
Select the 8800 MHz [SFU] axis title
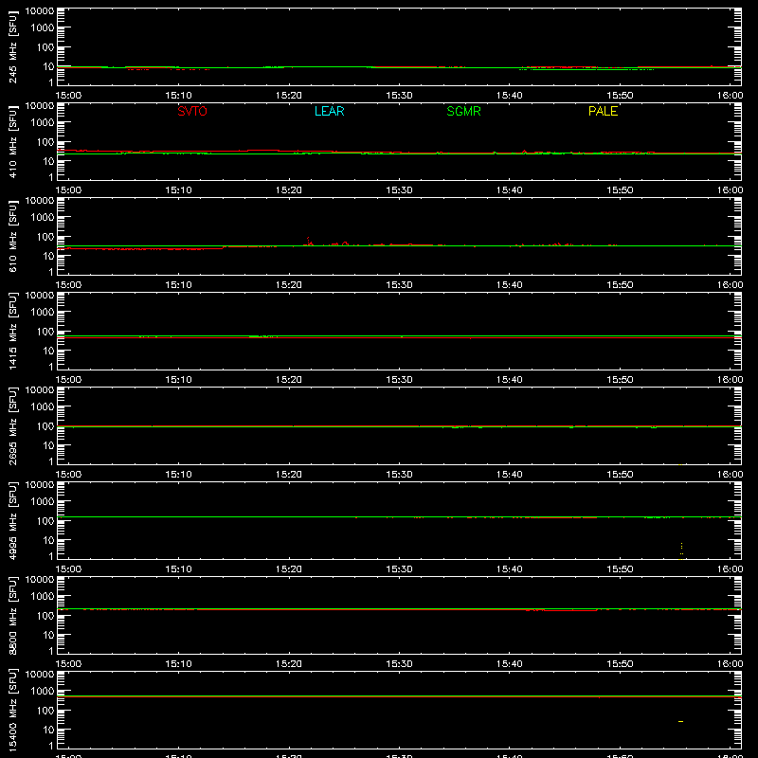tap(12, 615)
